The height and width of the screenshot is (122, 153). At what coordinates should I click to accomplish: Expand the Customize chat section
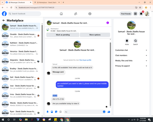tap(131, 50)
